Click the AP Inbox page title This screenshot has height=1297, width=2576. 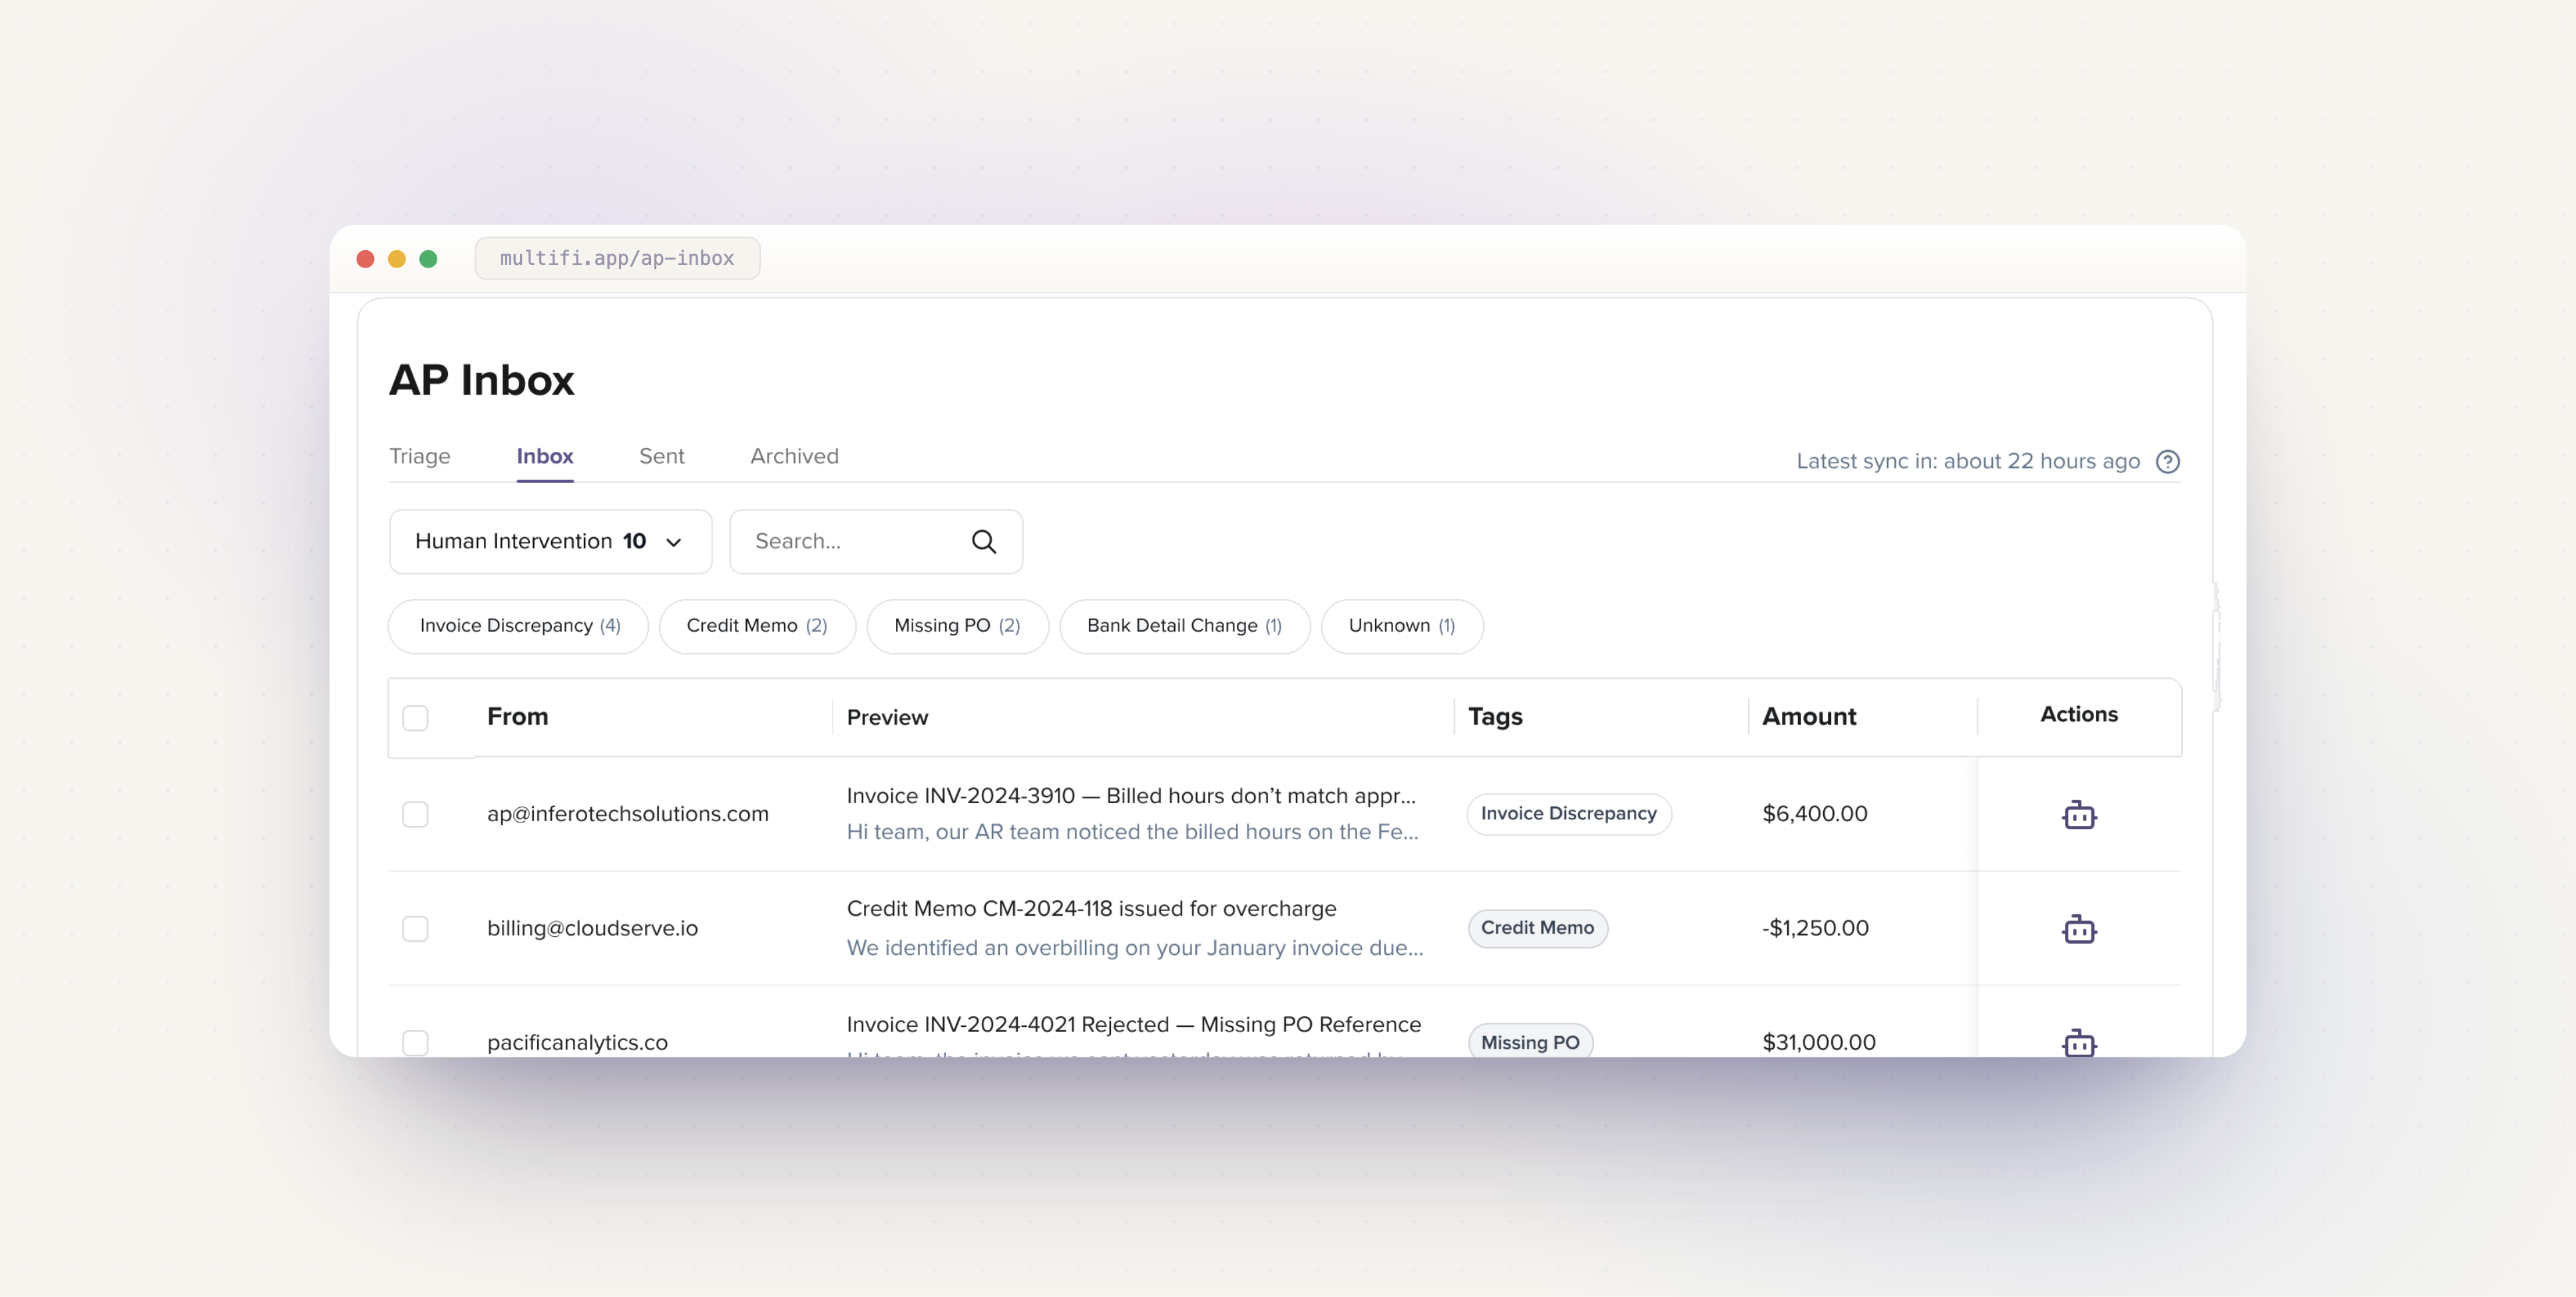click(481, 380)
